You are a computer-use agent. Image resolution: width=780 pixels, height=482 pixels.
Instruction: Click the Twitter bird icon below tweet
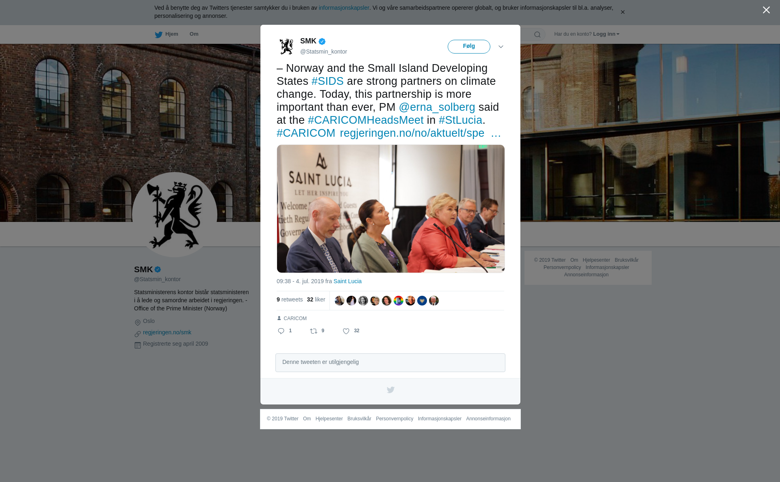click(x=390, y=390)
